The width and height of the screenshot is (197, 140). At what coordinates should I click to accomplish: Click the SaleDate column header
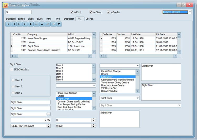(x=143, y=34)
